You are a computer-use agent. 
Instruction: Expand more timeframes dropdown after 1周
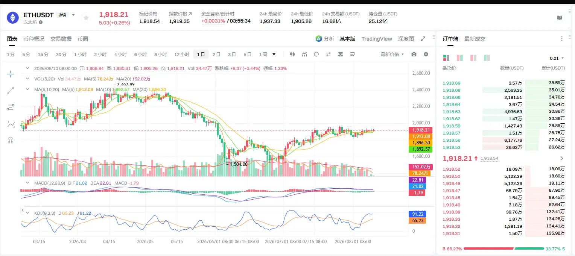(274, 54)
